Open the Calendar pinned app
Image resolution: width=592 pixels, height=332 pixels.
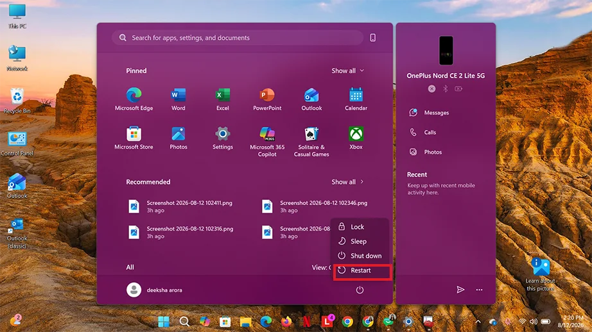click(356, 99)
